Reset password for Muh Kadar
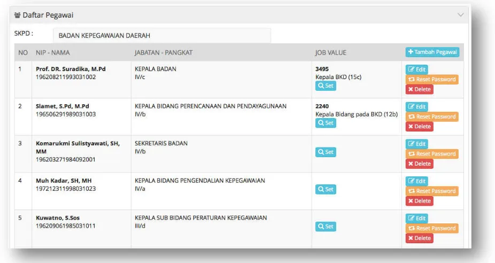This screenshot has width=495, height=263. click(x=432, y=191)
